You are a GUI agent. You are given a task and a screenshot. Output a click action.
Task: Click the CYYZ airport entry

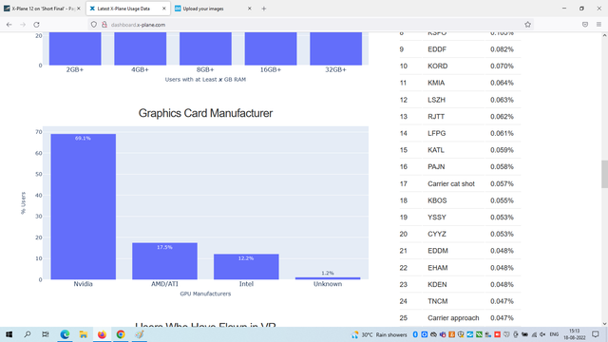[x=437, y=234]
